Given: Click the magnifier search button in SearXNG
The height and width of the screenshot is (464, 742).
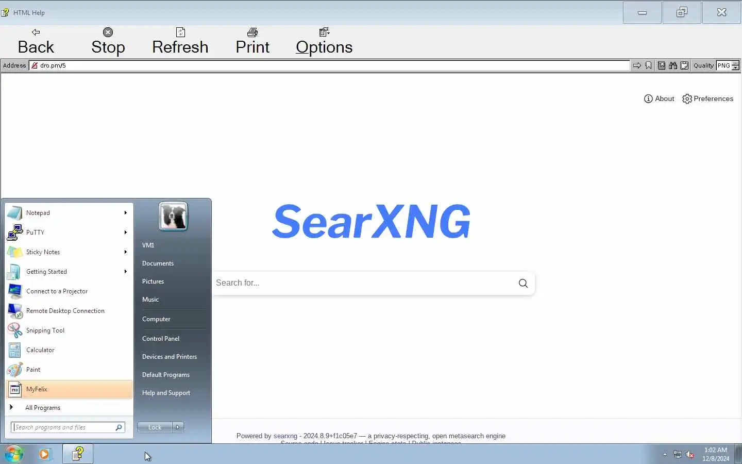Looking at the screenshot, I should (x=523, y=283).
